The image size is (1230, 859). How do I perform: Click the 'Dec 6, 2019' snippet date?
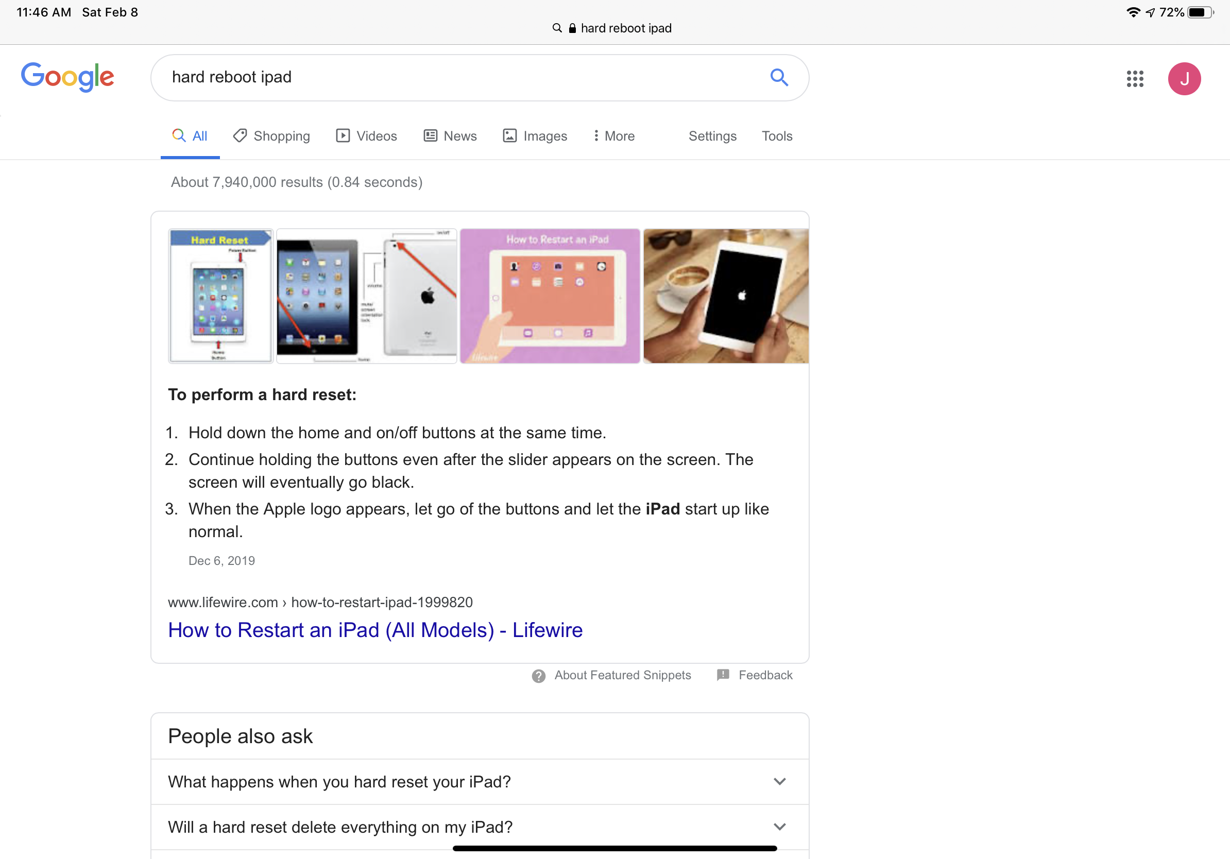221,561
